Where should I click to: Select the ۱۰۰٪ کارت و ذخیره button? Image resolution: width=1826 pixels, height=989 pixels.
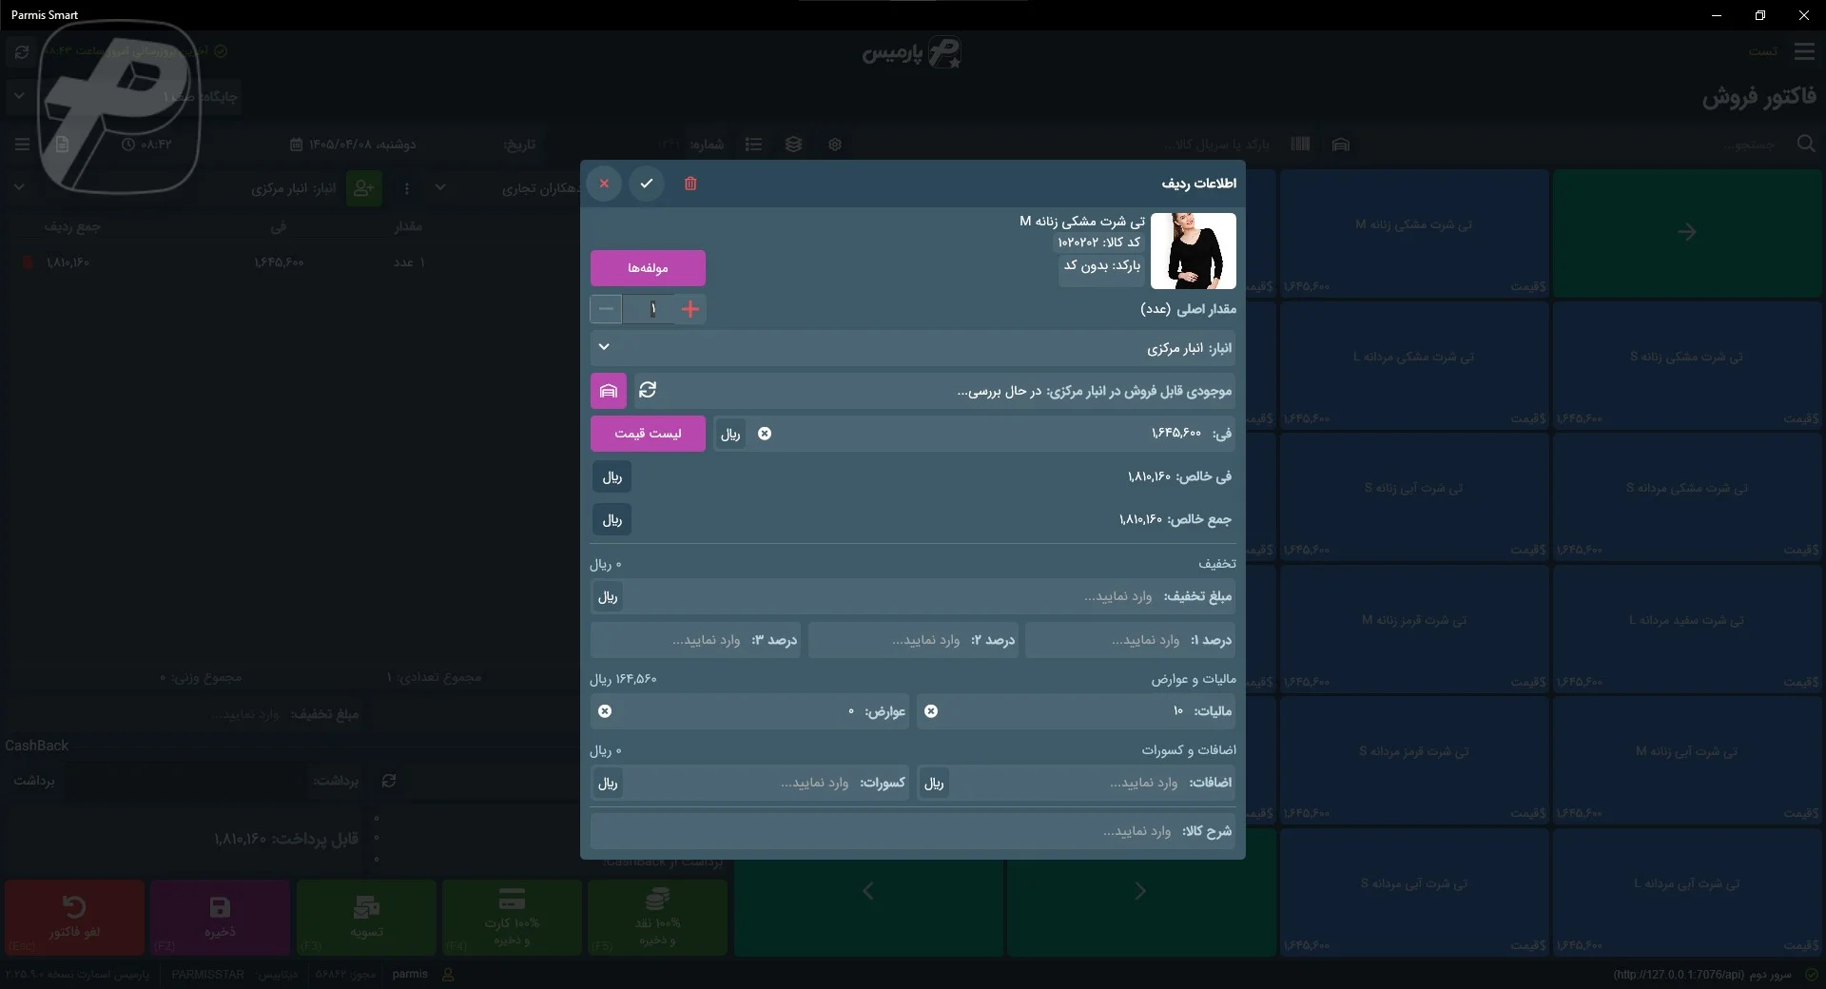tap(512, 918)
